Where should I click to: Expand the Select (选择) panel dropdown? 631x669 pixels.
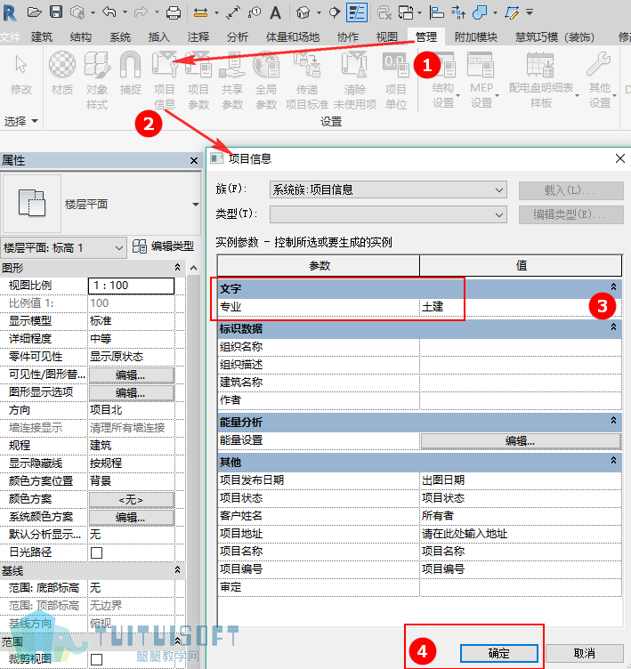21,122
